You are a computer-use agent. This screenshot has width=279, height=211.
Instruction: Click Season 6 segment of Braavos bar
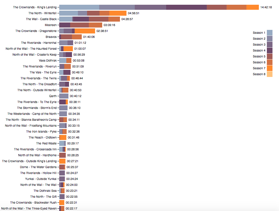(77, 37)
